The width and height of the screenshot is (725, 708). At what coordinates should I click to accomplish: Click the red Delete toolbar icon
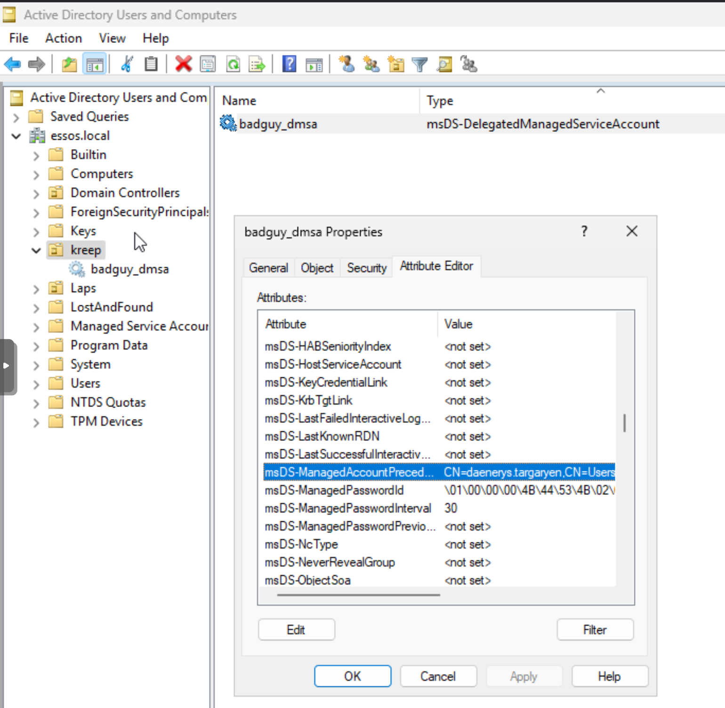(x=183, y=64)
